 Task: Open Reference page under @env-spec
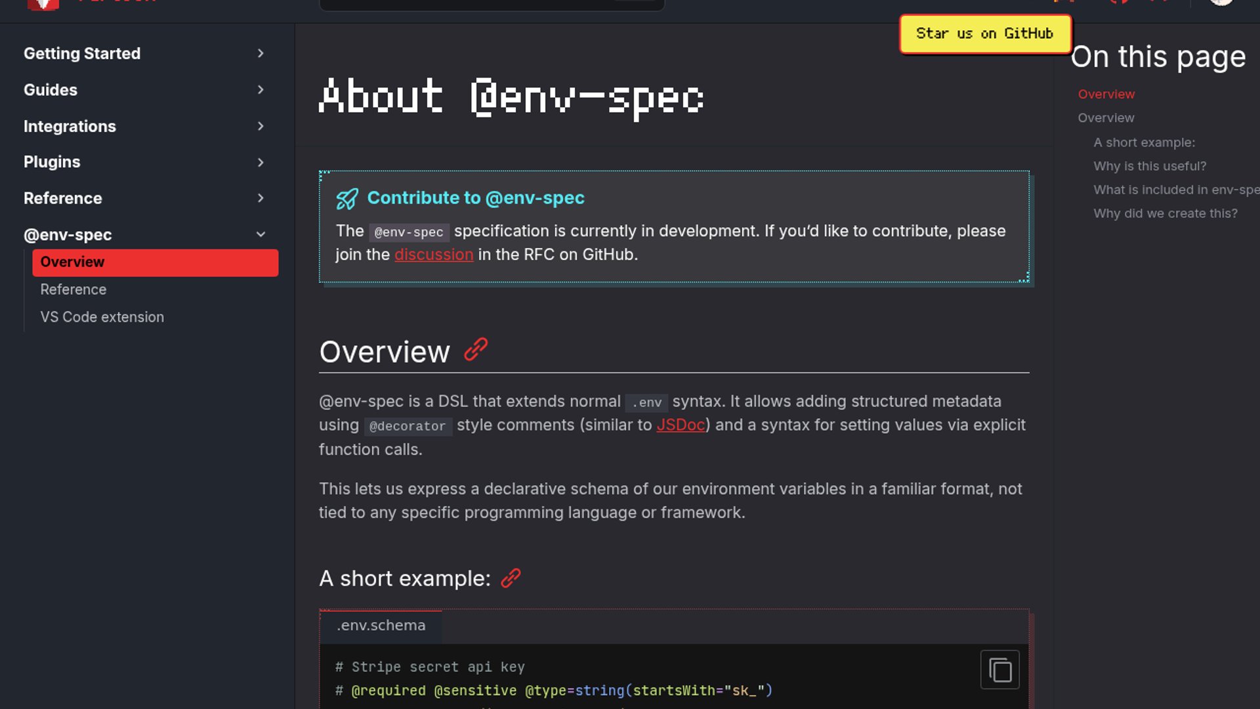(x=73, y=290)
